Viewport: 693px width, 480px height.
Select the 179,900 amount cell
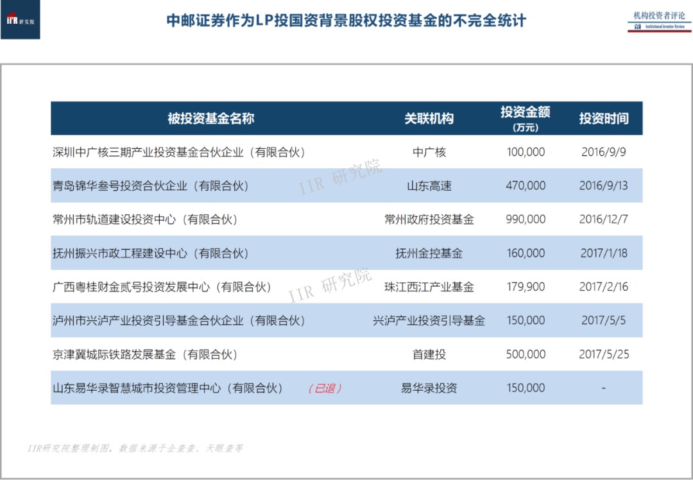coord(526,287)
